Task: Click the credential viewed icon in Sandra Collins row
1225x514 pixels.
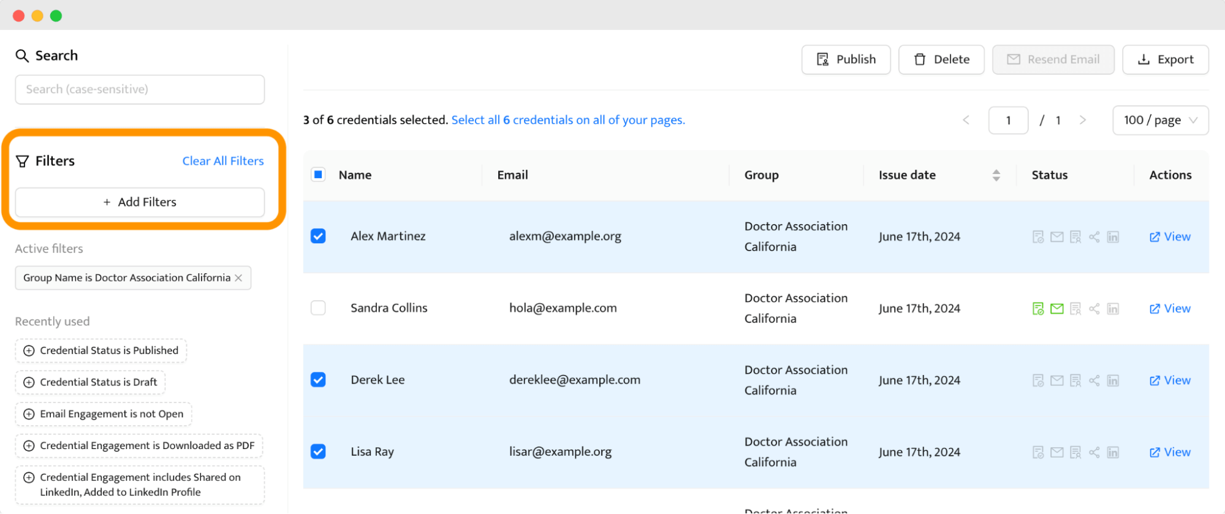Action: point(1075,309)
